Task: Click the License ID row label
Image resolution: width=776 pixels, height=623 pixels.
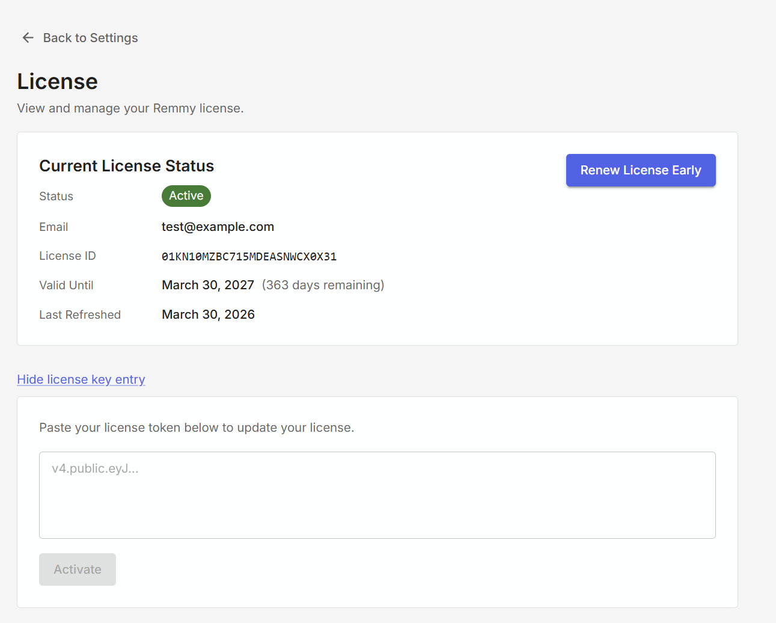Action: coord(67,256)
